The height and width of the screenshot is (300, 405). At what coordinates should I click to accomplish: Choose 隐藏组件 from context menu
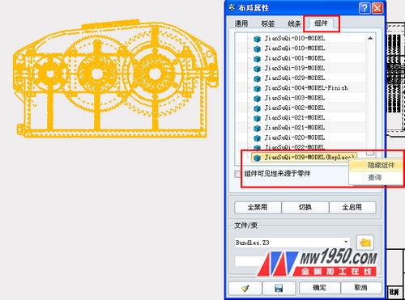click(x=381, y=165)
